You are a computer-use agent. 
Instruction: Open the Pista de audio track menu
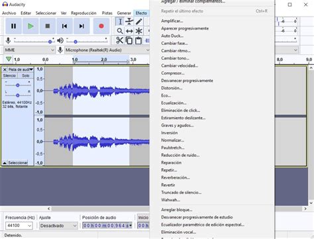point(21,70)
